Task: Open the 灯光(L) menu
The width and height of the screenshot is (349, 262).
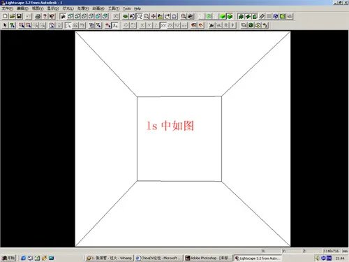Action: (68, 8)
